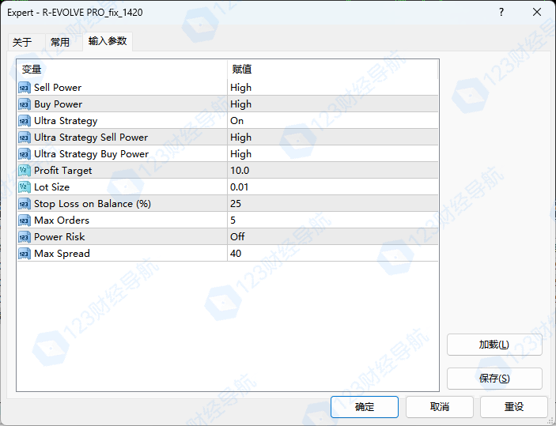Screen dimensions: 556x426
Task: Reset parameters with 重设 button
Action: tap(514, 407)
